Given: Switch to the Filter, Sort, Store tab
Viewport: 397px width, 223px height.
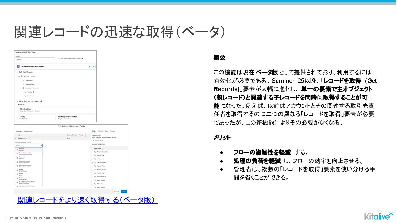Looking at the screenshot, I should pos(103,131).
